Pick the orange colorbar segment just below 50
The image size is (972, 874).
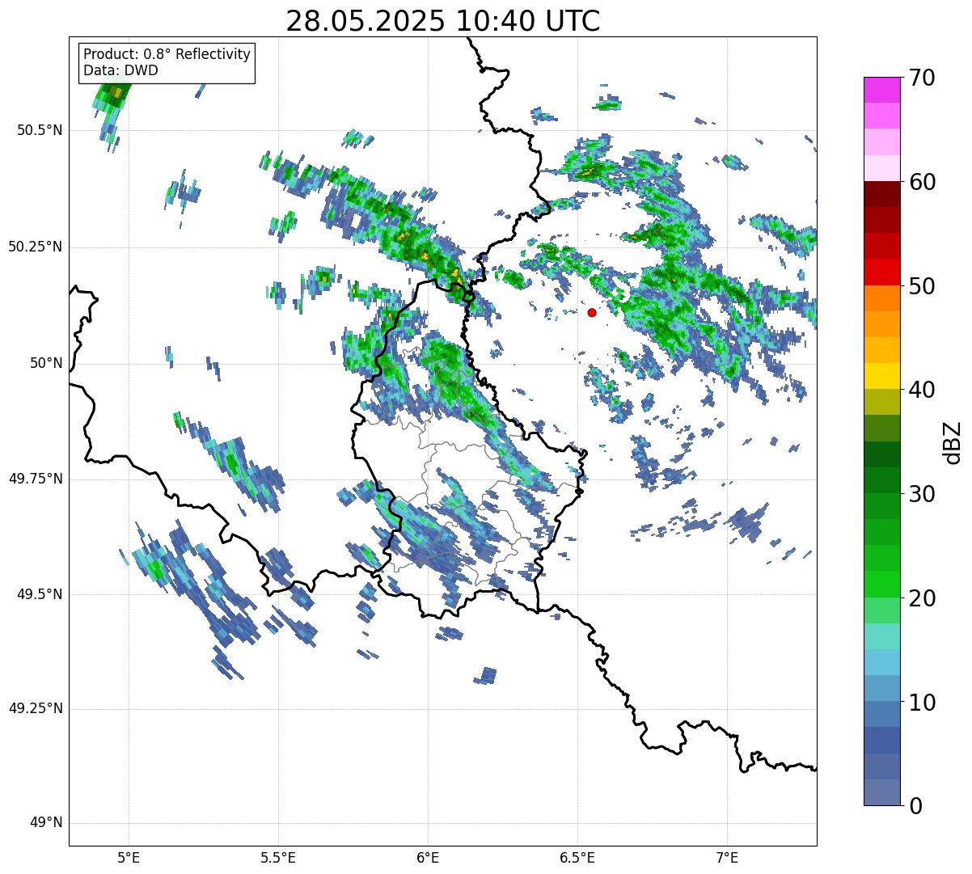point(882,298)
